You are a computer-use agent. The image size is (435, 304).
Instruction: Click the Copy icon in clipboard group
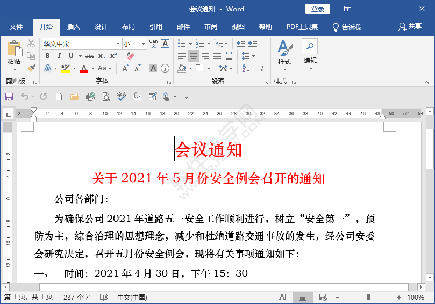click(31, 56)
